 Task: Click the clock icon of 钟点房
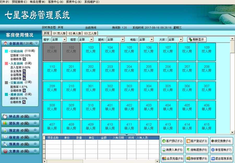5,116
